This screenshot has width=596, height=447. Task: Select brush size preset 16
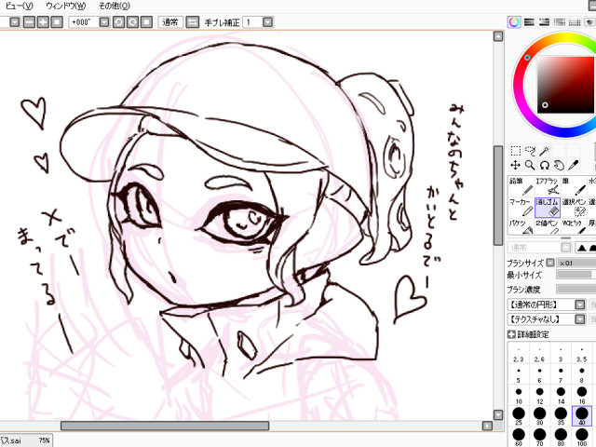point(581,396)
